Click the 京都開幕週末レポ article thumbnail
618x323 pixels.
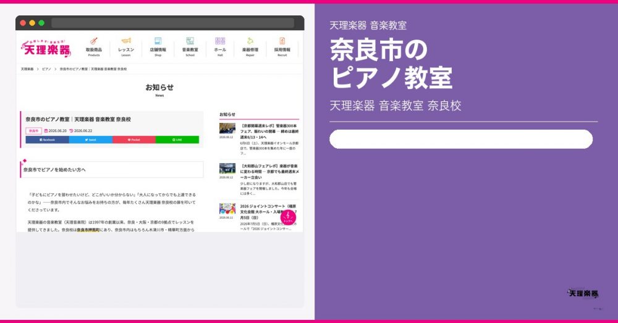[x=227, y=128]
